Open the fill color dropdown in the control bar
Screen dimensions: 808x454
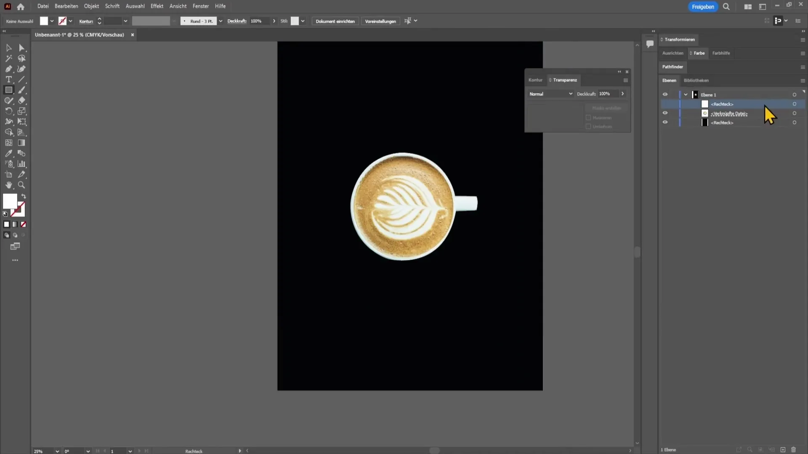click(x=52, y=21)
